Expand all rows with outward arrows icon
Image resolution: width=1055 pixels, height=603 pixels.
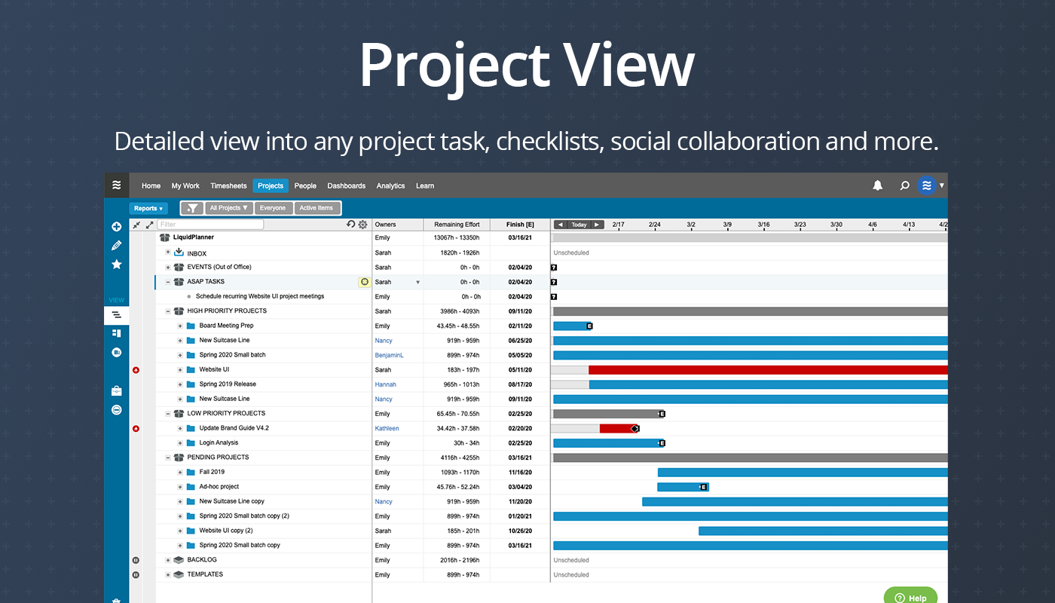pyautogui.click(x=150, y=225)
